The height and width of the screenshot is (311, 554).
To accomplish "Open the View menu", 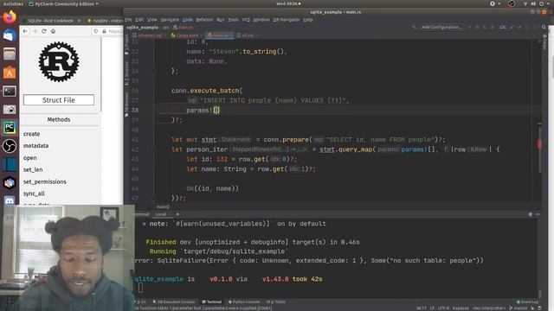I will (x=152, y=20).
